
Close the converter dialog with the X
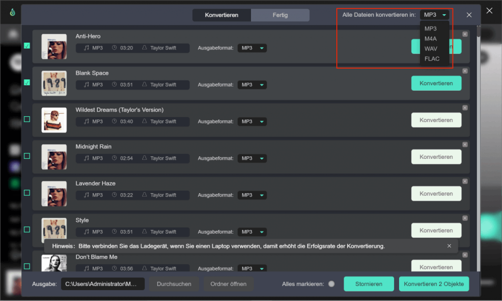(469, 15)
